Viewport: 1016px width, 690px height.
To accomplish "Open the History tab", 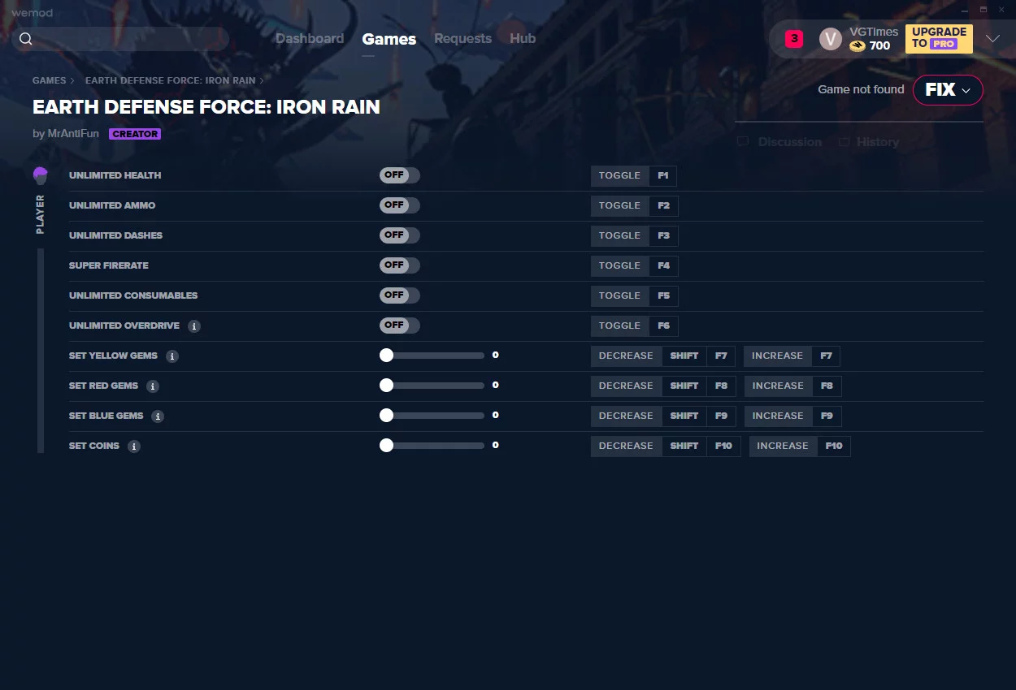I will click(869, 142).
